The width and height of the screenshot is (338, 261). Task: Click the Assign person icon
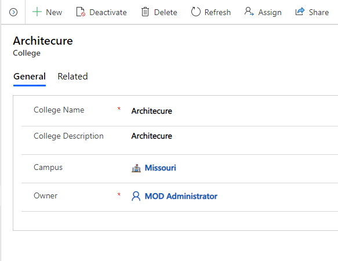pyautogui.click(x=249, y=12)
